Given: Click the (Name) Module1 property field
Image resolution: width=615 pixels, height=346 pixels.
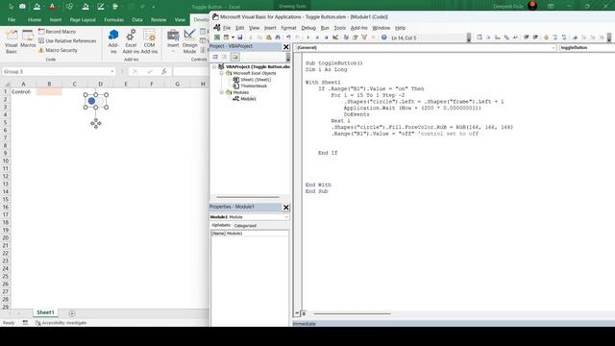Looking at the screenshot, I should click(250, 234).
